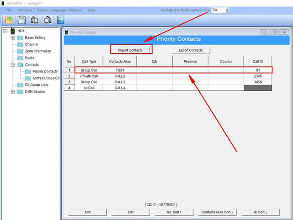Open the Help question mark icon
Image resolution: width=293 pixels, height=220 pixels.
pyautogui.click(x=61, y=20)
